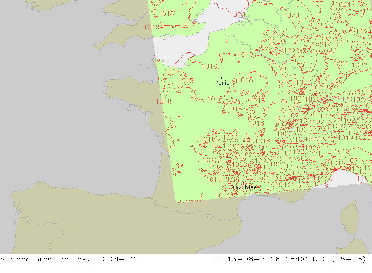Select the 'Surface pressure [hPa] ICON-D2' caption
The width and height of the screenshot is (372, 273).
pyautogui.click(x=68, y=259)
